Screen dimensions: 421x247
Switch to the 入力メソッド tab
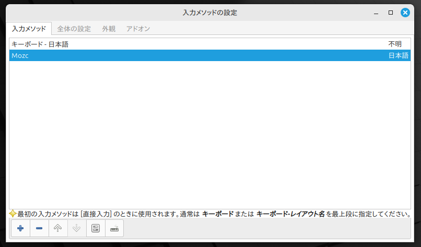(29, 29)
